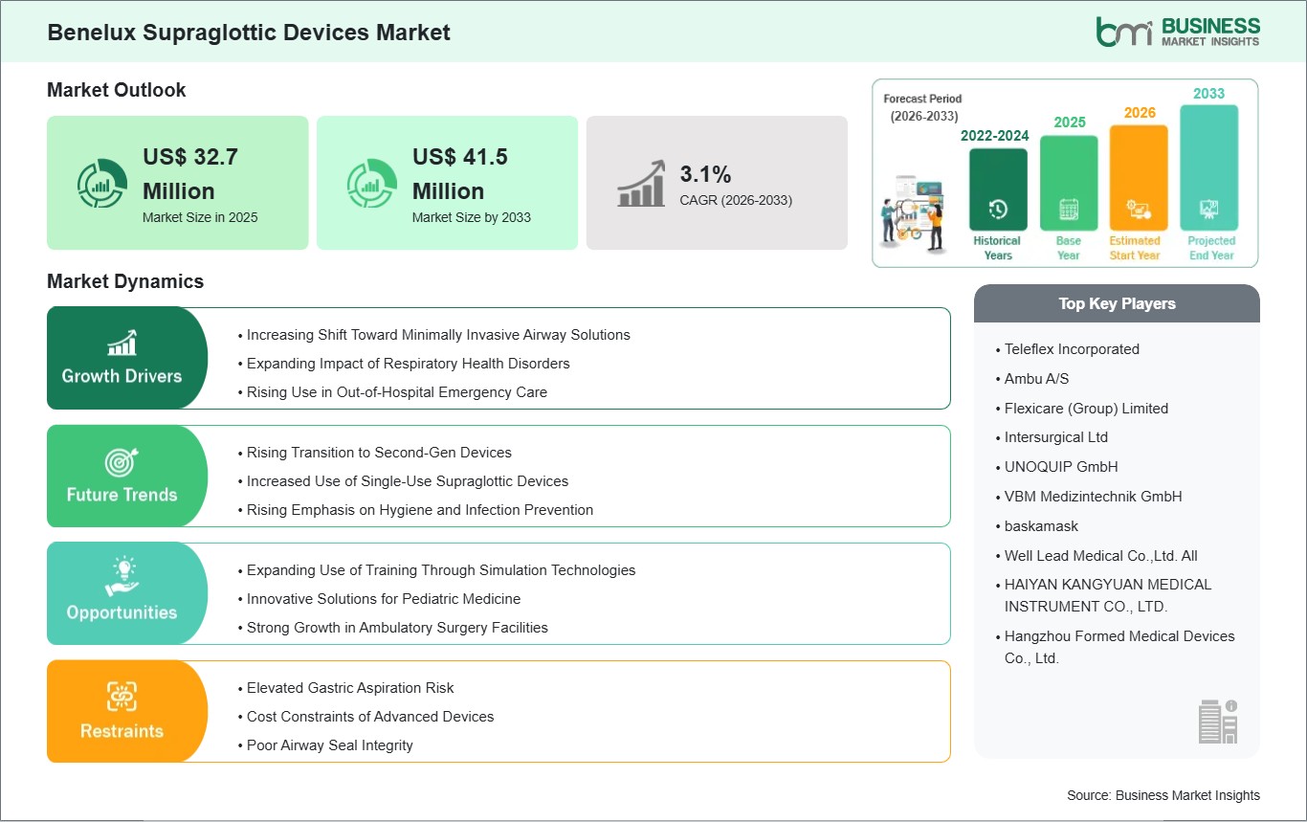Click 'Elevated Gastric Aspiration Risk'

350,688
